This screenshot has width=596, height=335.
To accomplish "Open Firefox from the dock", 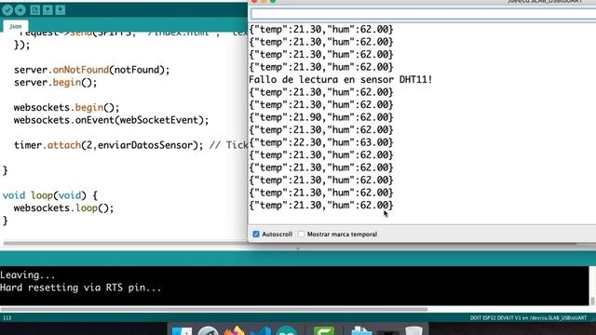I will point(234,330).
